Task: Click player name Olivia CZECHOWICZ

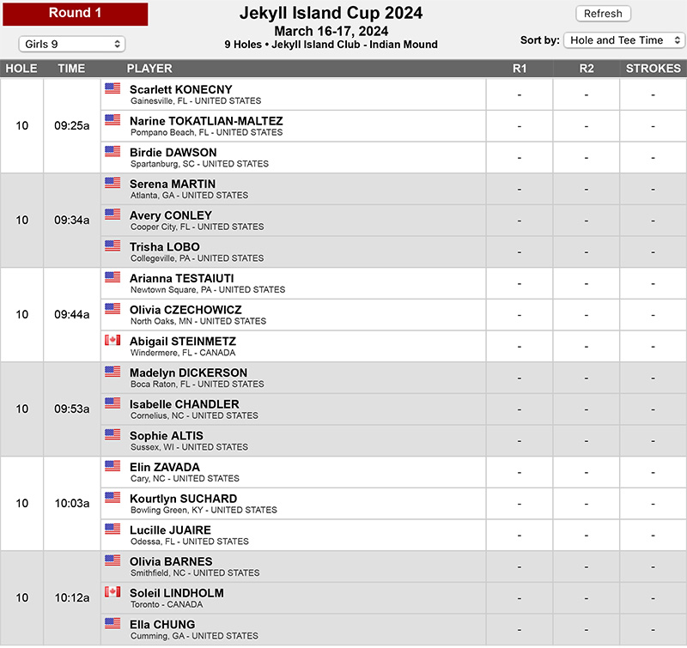Action: [x=185, y=311]
